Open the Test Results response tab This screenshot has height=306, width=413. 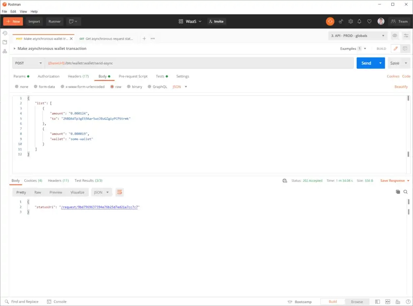tap(88, 181)
